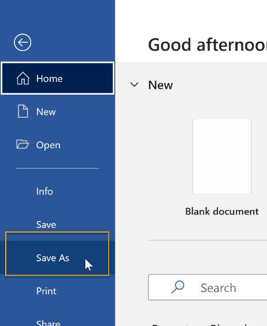Image resolution: width=267 pixels, height=326 pixels.
Task: Click the back arrow circle icon
Action: (22, 43)
